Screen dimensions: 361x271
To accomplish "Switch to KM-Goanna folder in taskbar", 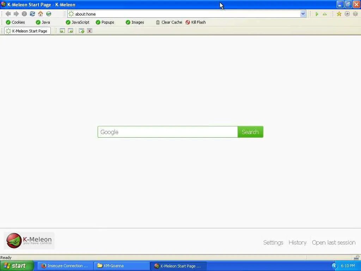I will point(122,266).
